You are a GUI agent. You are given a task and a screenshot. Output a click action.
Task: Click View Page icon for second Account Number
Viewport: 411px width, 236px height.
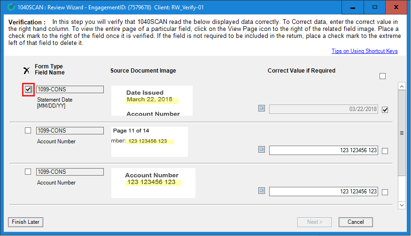[262, 191]
